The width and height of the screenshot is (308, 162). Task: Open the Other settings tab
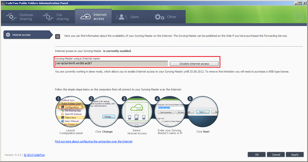[167, 17]
